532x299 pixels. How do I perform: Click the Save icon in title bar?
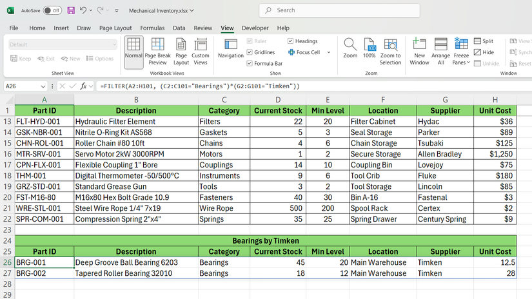coord(71,10)
